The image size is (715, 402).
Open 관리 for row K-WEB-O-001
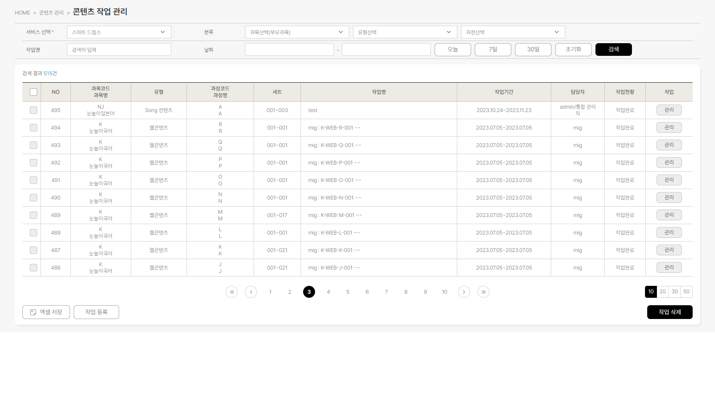(669, 180)
